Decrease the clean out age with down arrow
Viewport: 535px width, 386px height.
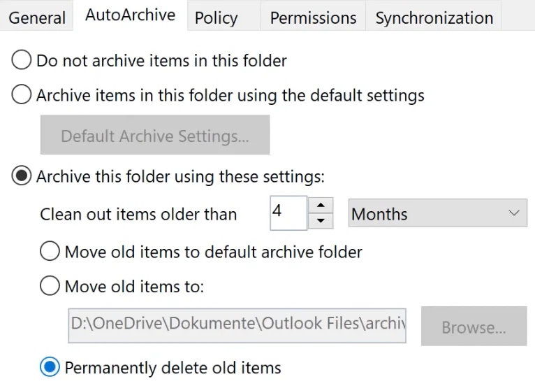pyautogui.click(x=321, y=221)
